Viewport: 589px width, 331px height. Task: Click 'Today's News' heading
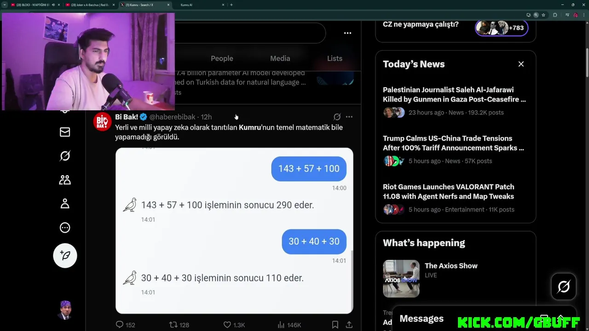[x=414, y=64]
